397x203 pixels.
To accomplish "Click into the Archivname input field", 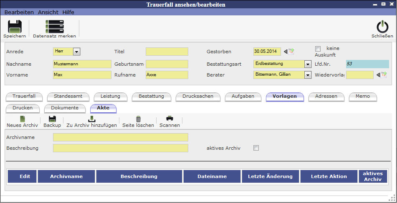I will coord(121,137).
